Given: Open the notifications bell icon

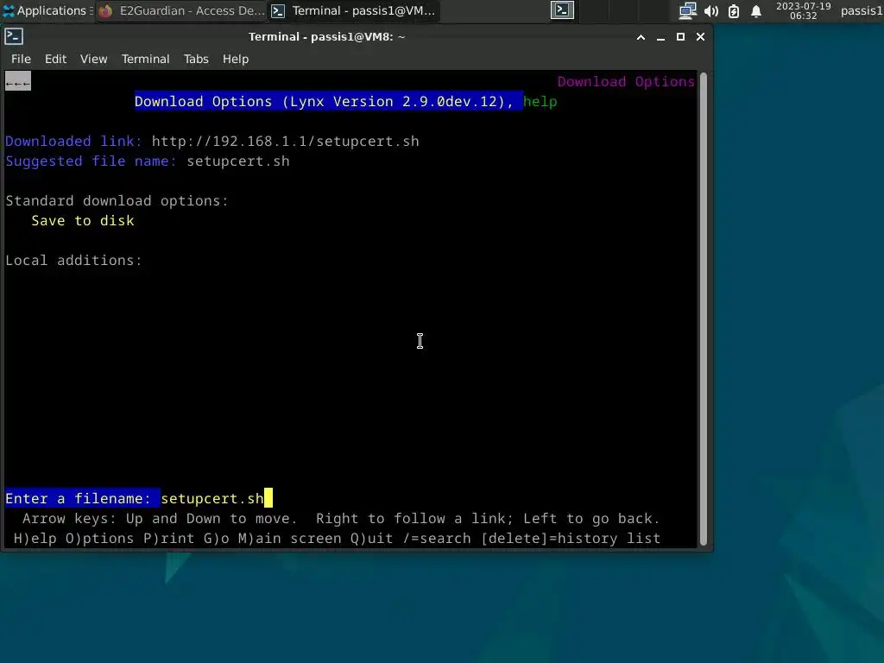Looking at the screenshot, I should [x=756, y=10].
